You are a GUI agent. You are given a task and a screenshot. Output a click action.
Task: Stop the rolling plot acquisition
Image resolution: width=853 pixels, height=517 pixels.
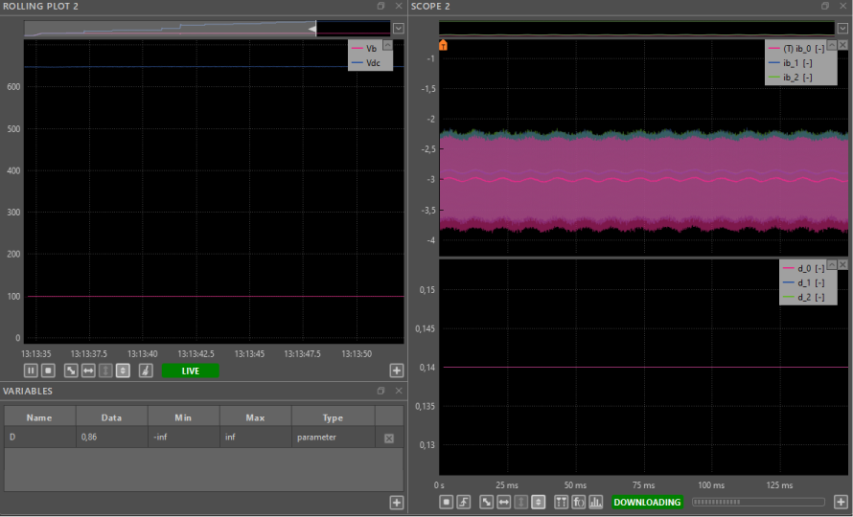(x=48, y=371)
